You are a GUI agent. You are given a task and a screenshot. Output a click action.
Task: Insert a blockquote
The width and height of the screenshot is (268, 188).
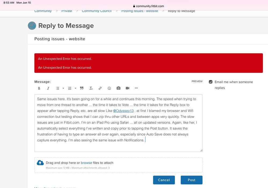point(82,88)
